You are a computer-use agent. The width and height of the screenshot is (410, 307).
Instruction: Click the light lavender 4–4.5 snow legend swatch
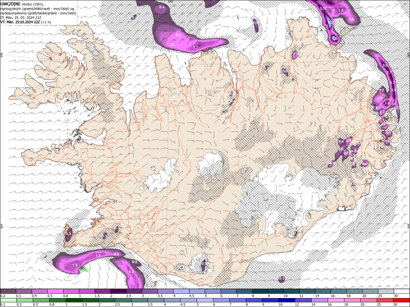click(181, 291)
